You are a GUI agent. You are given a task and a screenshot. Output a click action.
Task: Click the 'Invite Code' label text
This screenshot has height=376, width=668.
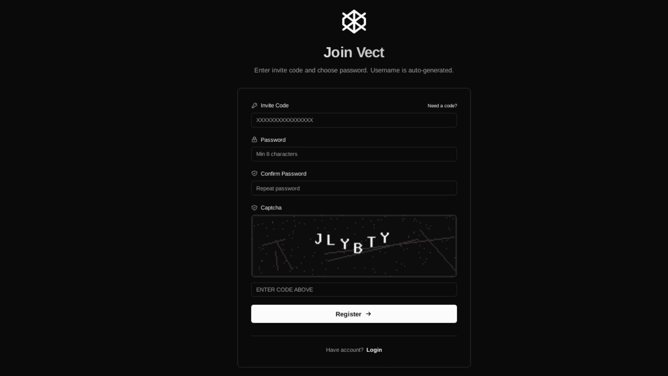pyautogui.click(x=275, y=105)
